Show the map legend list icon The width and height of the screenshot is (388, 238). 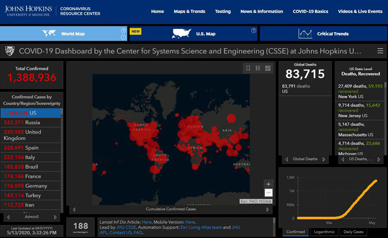[x=258, y=68]
